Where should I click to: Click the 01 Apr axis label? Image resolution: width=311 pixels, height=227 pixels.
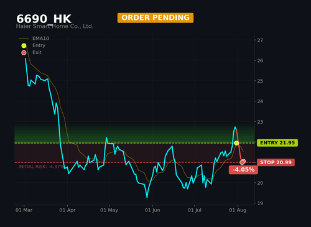67,210
